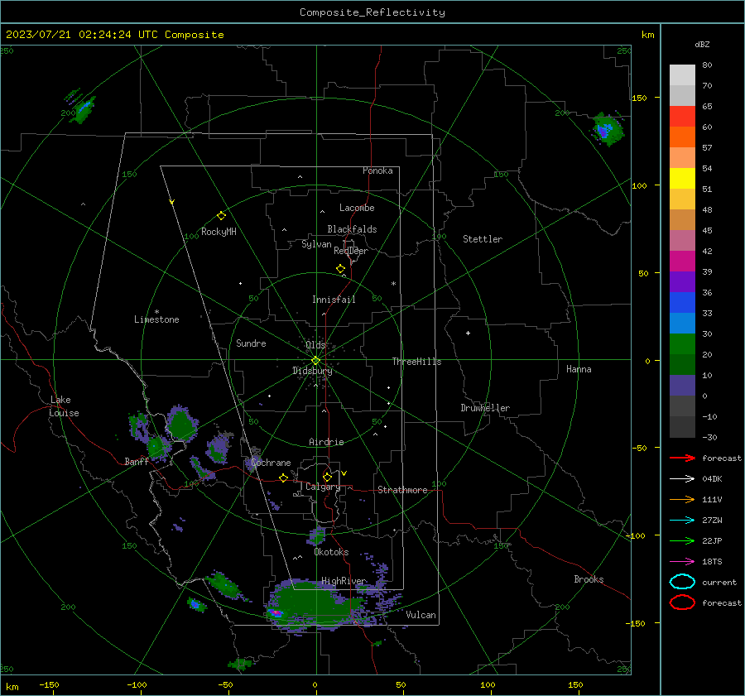Click the 'Innisfail' city label
745x696 pixels.
[x=334, y=300]
